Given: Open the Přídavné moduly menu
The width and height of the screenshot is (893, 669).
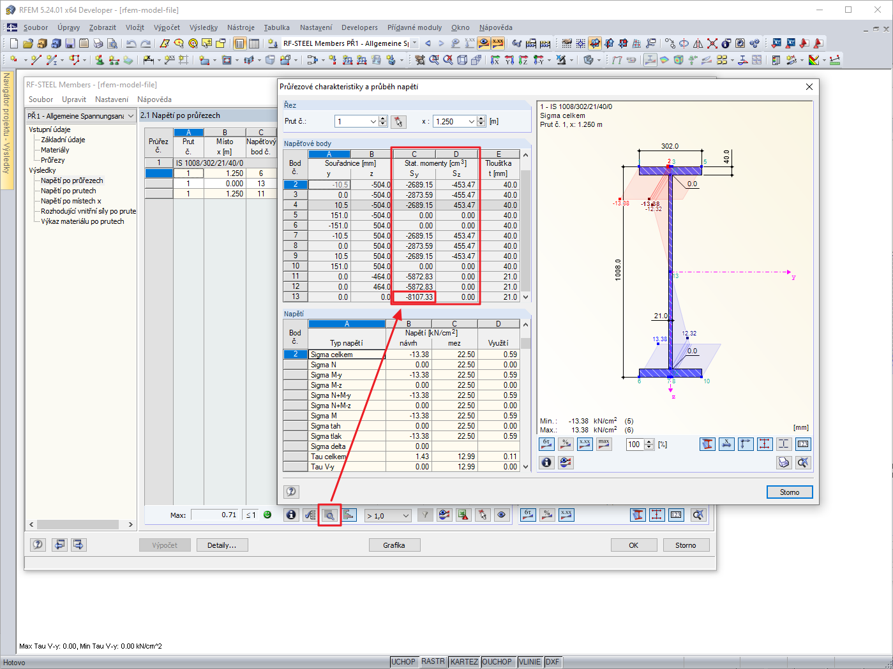Looking at the screenshot, I should (x=414, y=27).
